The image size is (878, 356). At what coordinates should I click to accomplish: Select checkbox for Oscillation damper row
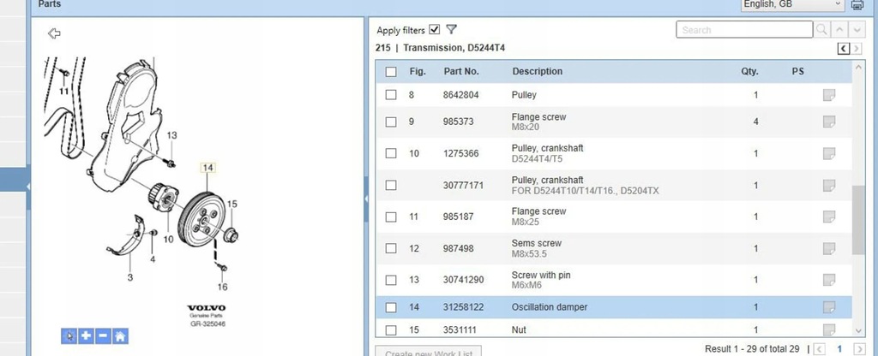click(391, 307)
